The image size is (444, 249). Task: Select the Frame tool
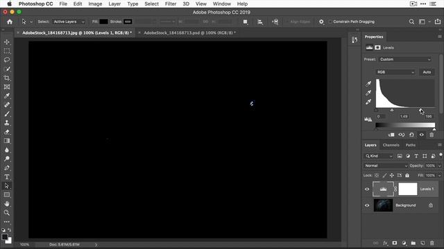pyautogui.click(x=7, y=87)
